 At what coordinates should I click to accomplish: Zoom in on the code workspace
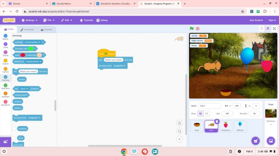click(x=179, y=123)
